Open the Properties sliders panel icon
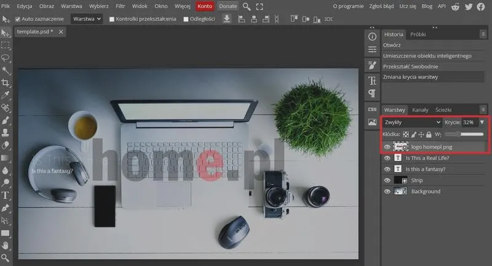Screen dimensions: 492x266 [x=372, y=49]
